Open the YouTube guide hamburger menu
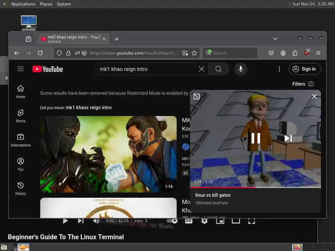The image size is (335, 251). [x=21, y=69]
